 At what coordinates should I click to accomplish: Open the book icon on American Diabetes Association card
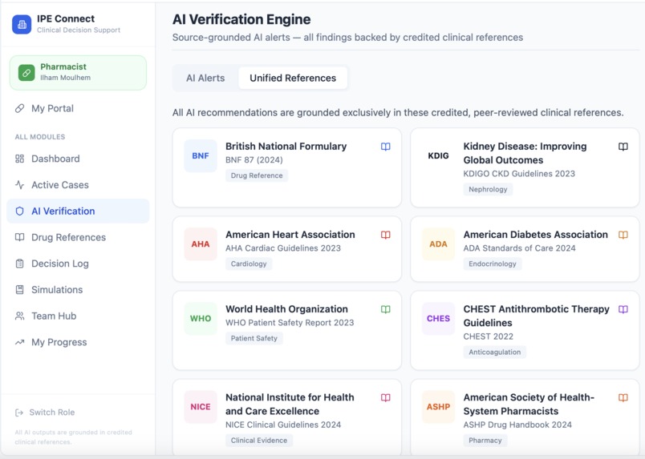coord(623,235)
